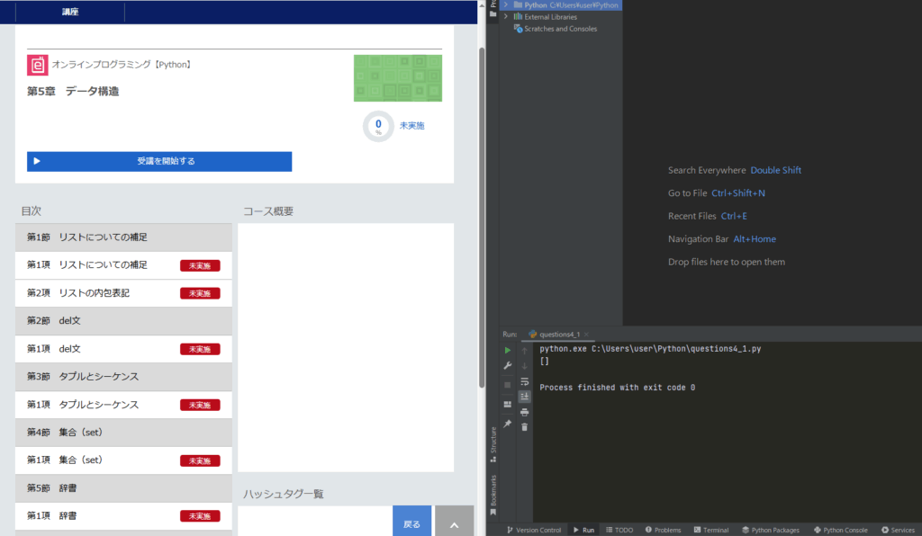The height and width of the screenshot is (536, 922).
Task: Toggle the Structure tool window sidebar button
Action: tap(493, 441)
